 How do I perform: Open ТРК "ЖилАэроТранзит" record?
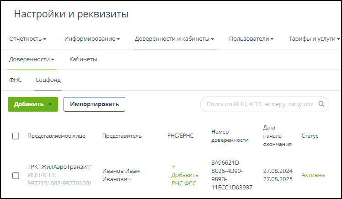point(59,167)
